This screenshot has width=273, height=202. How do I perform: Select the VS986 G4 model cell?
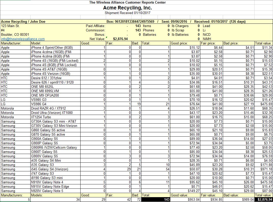[x=55, y=104]
